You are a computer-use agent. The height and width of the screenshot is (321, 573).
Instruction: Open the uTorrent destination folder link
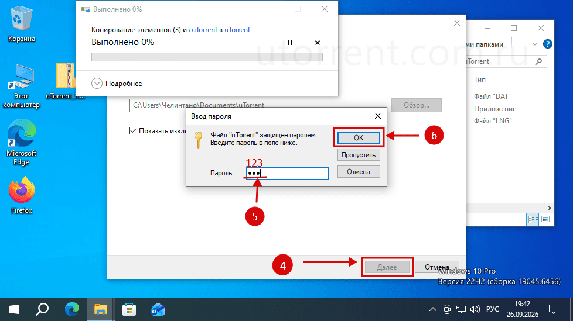tap(237, 30)
